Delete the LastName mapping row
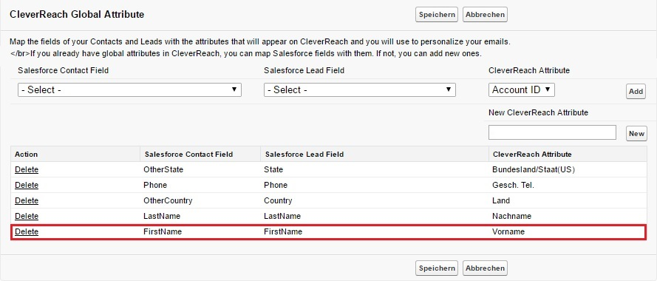657x281 pixels. (x=27, y=216)
